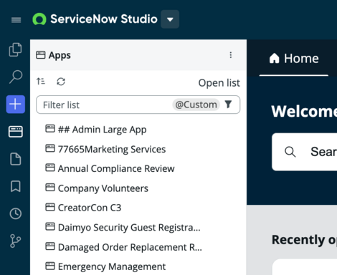This screenshot has width=337, height=275.
Task: Open the copy files sidebar icon
Action: (x=16, y=49)
